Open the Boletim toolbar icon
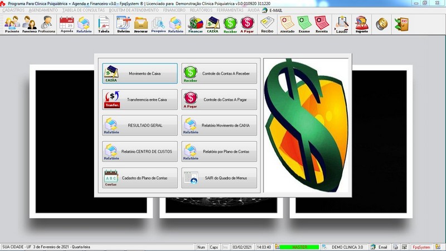 point(123,25)
